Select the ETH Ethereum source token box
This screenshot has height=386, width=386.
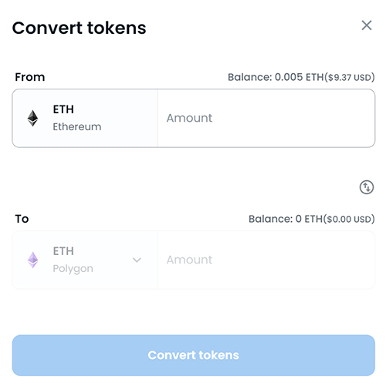(85, 119)
